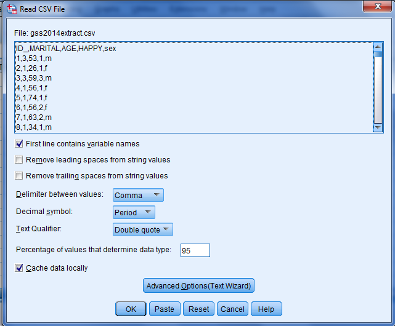Click the preview scrollbar thumb
The height and width of the screenshot is (326, 395).
pyautogui.click(x=378, y=54)
